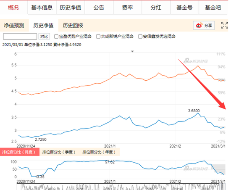Select the 净值预测 chart tab

click(14, 26)
